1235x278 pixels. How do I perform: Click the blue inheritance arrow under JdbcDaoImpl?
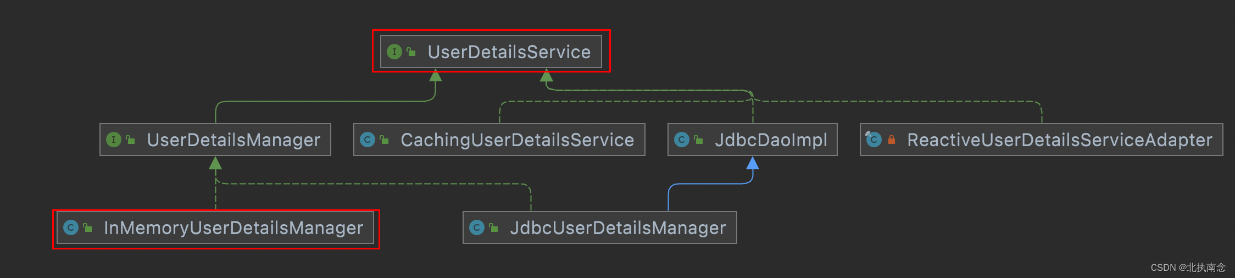[753, 163]
